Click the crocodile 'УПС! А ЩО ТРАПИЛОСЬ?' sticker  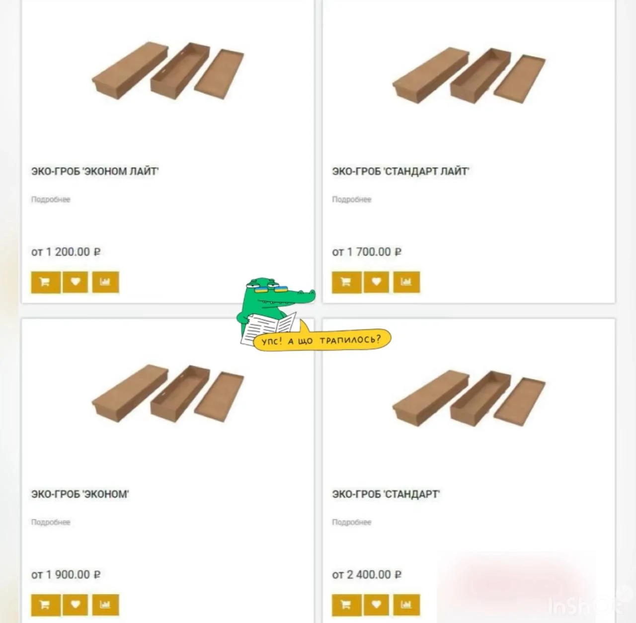pyautogui.click(x=313, y=315)
